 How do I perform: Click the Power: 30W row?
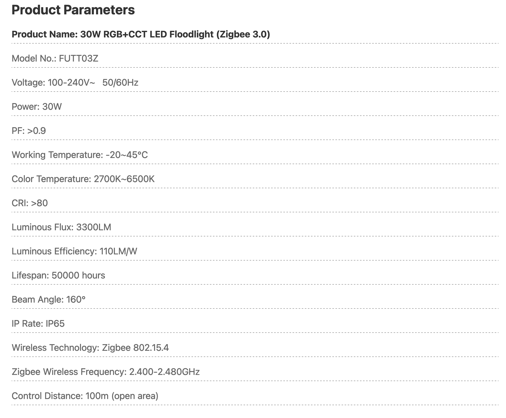(37, 107)
